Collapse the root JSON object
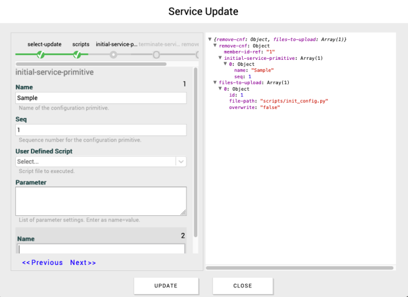The height and width of the screenshot is (297, 408). click(209, 40)
